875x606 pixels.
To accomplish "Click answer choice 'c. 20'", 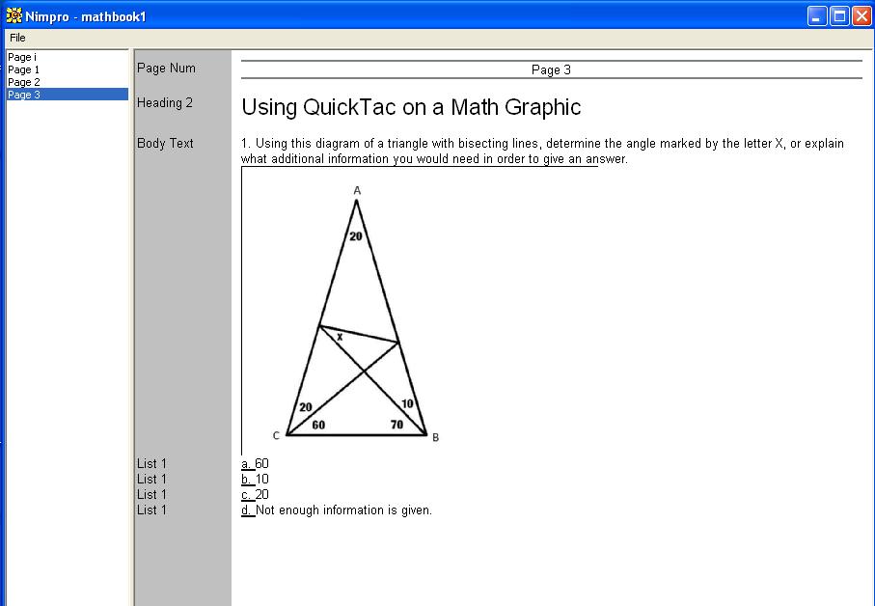I will coord(255,494).
